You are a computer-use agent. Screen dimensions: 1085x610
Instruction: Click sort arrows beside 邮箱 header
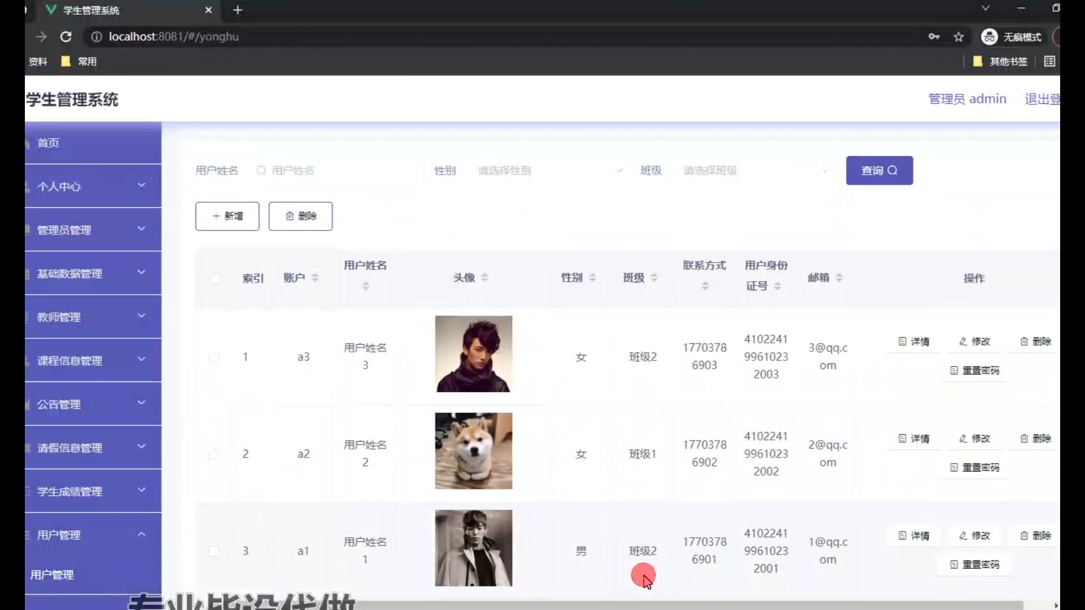pos(839,277)
